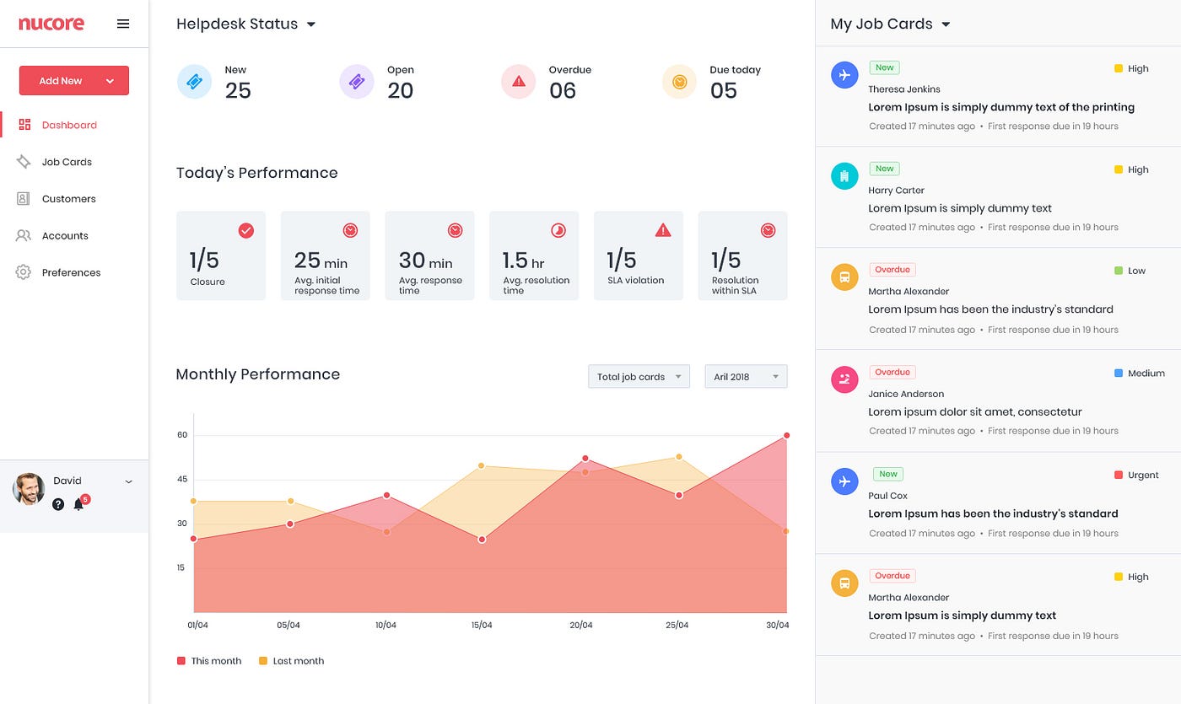Click the blue airplane icon on Theresa Jenkins' card
Viewport: 1181px width, 704px height.
coord(844,75)
